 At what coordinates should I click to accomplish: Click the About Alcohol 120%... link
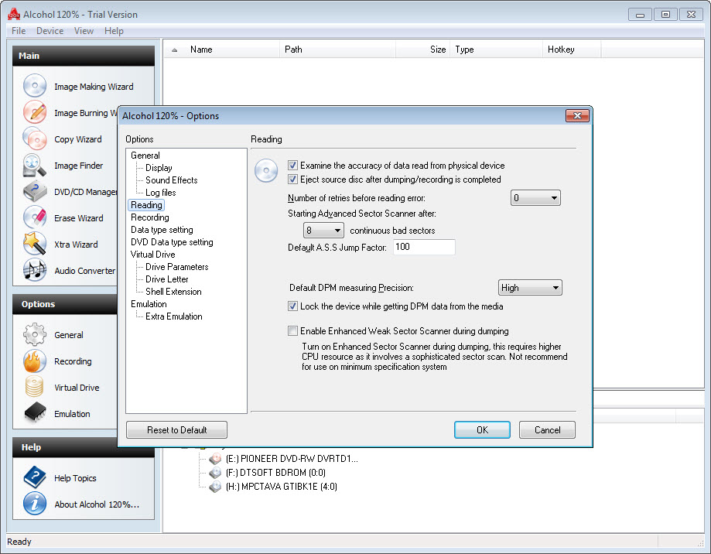click(97, 504)
